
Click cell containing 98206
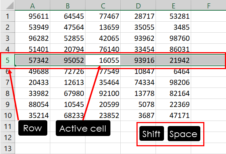[174, 82]
